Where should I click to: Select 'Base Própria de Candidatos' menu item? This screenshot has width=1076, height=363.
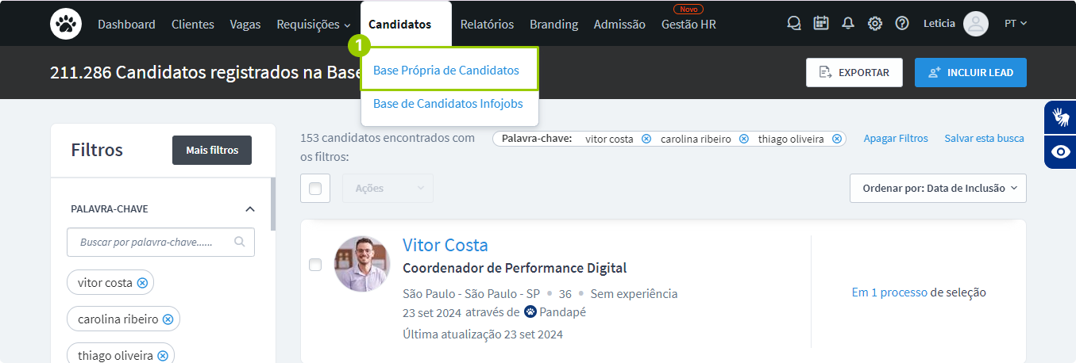[x=446, y=71]
